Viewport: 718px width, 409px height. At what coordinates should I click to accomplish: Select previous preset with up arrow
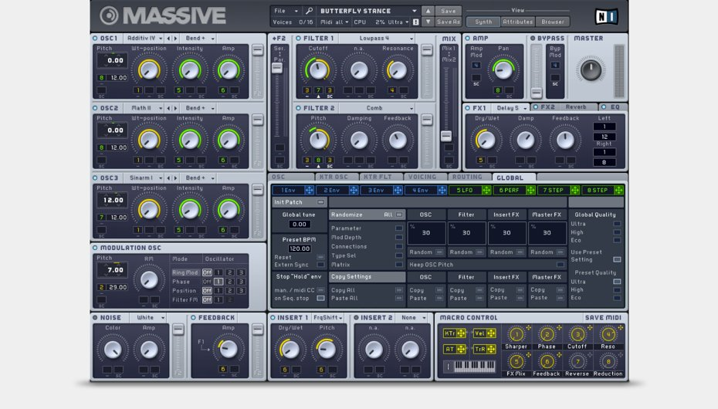428,11
